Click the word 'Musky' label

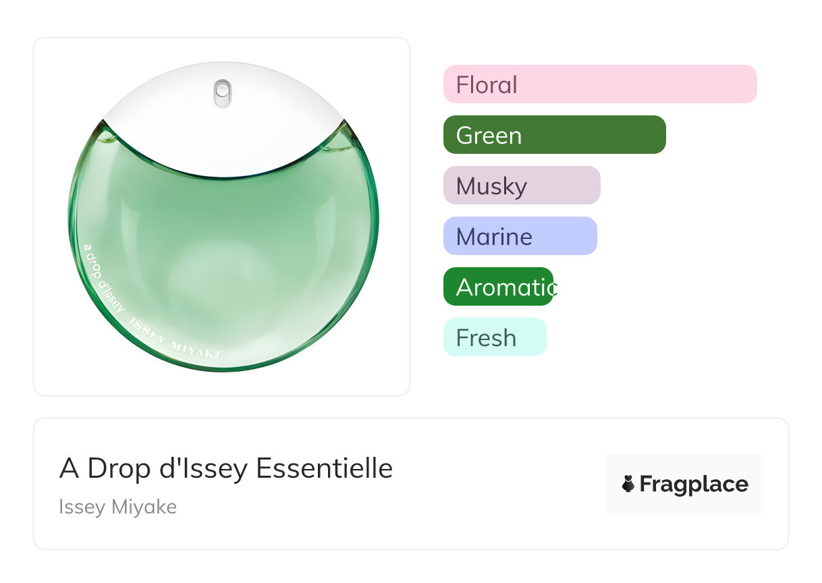[491, 186]
